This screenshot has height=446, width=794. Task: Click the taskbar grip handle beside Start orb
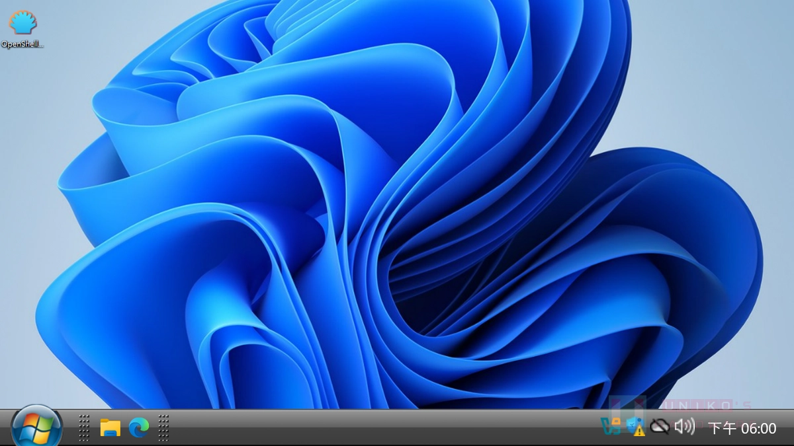(84, 427)
